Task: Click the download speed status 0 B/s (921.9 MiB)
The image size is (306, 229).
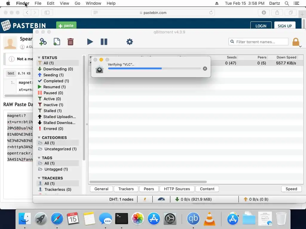Action: point(193,199)
